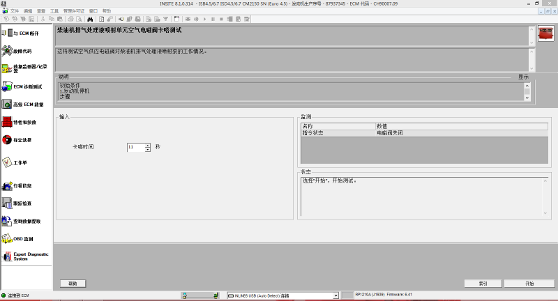
Task: Click the funnel filter icon in the toolbar
Action: coord(165,19)
